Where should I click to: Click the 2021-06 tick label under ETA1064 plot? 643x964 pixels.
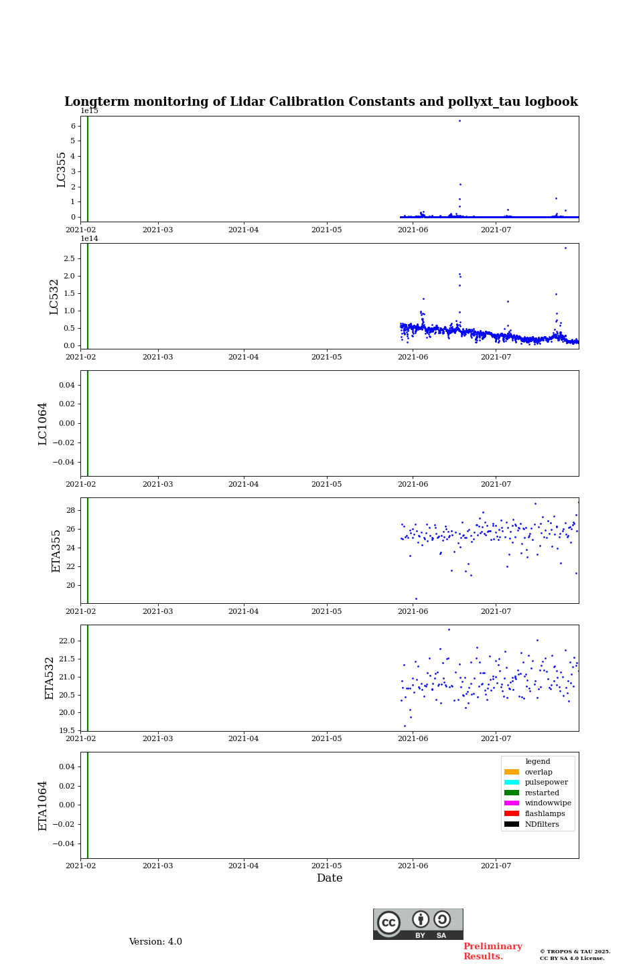413,866
